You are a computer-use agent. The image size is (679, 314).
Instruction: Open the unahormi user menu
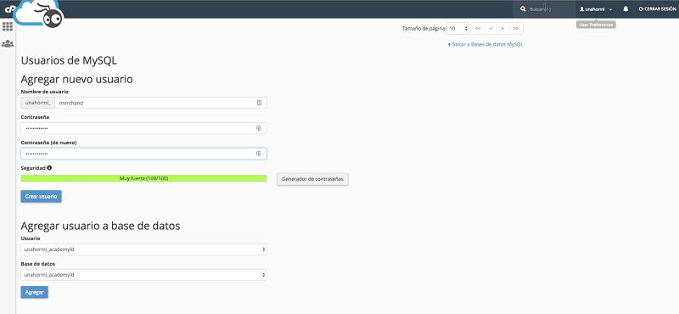pyautogui.click(x=596, y=9)
